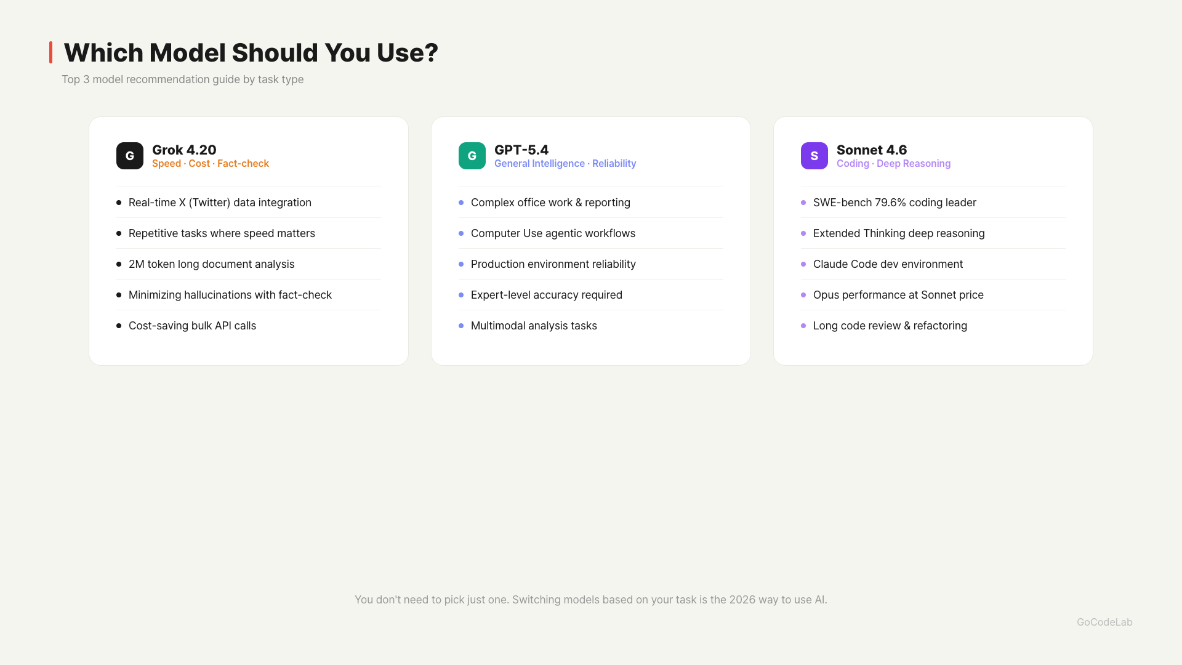Click the Which Model Should You Use title
Viewport: 1182px width, 665px height.
click(251, 53)
